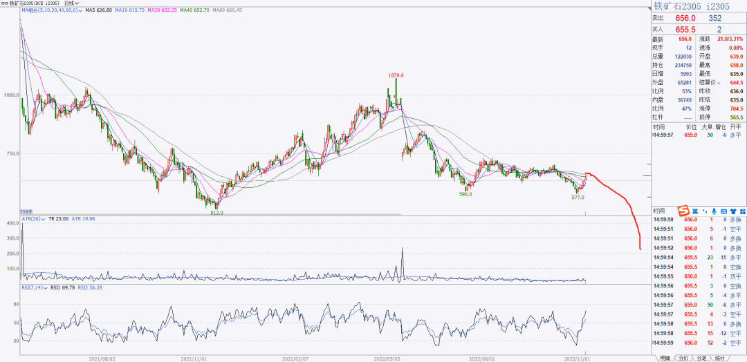Viewport: 747px width, 362px height.
Task: Click the 2021/08/02 date axis label
Action: coord(101,358)
